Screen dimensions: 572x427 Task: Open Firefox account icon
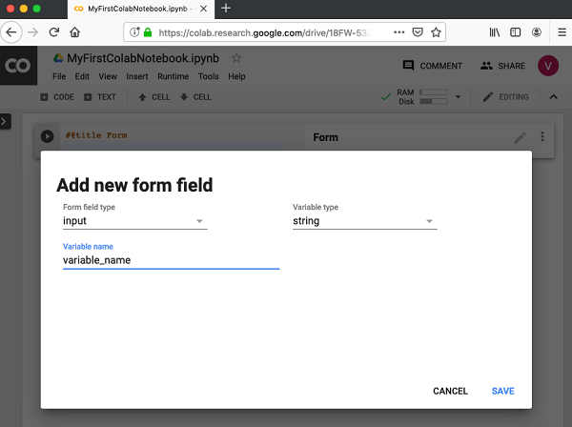click(x=536, y=32)
